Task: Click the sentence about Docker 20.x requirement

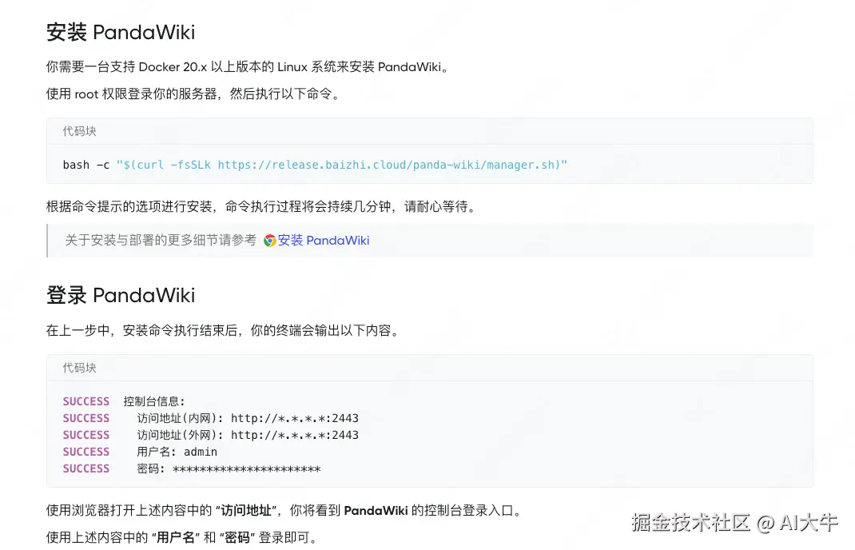Action: click(x=248, y=67)
